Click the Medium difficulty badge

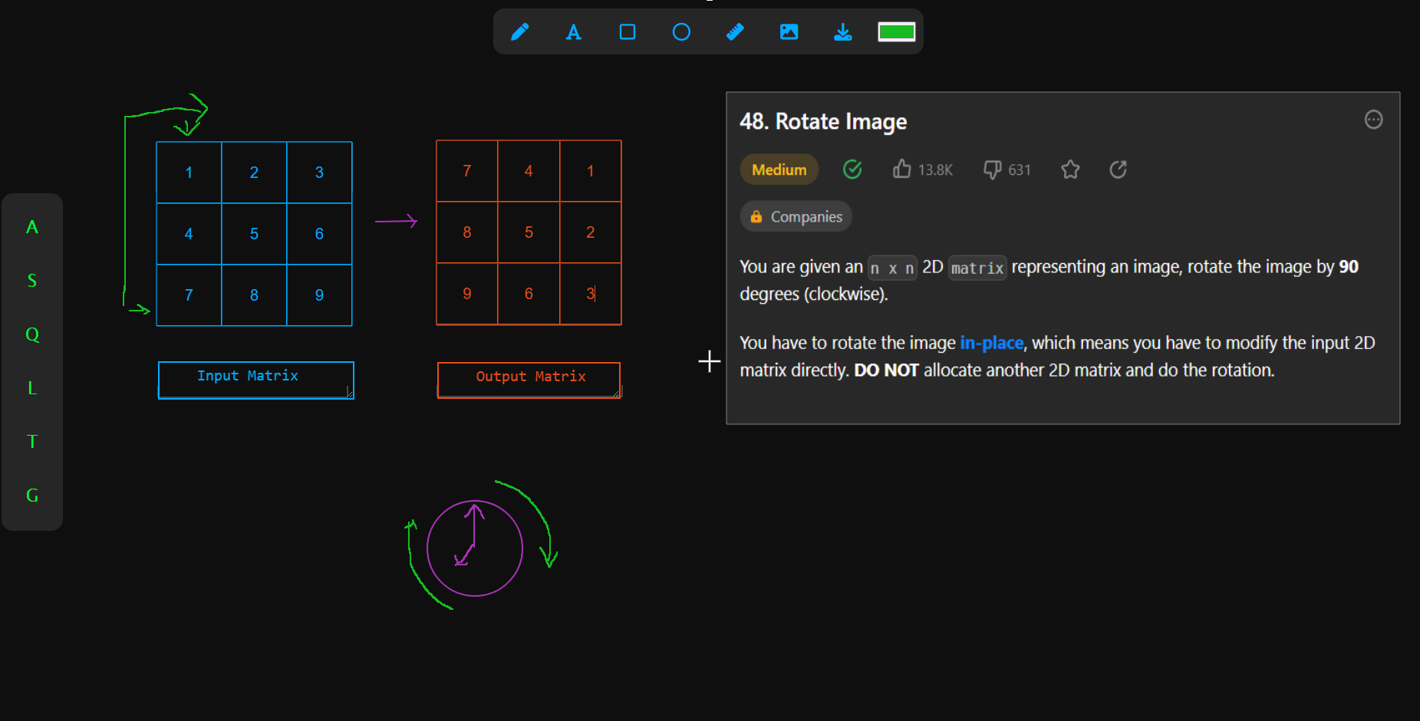(779, 170)
